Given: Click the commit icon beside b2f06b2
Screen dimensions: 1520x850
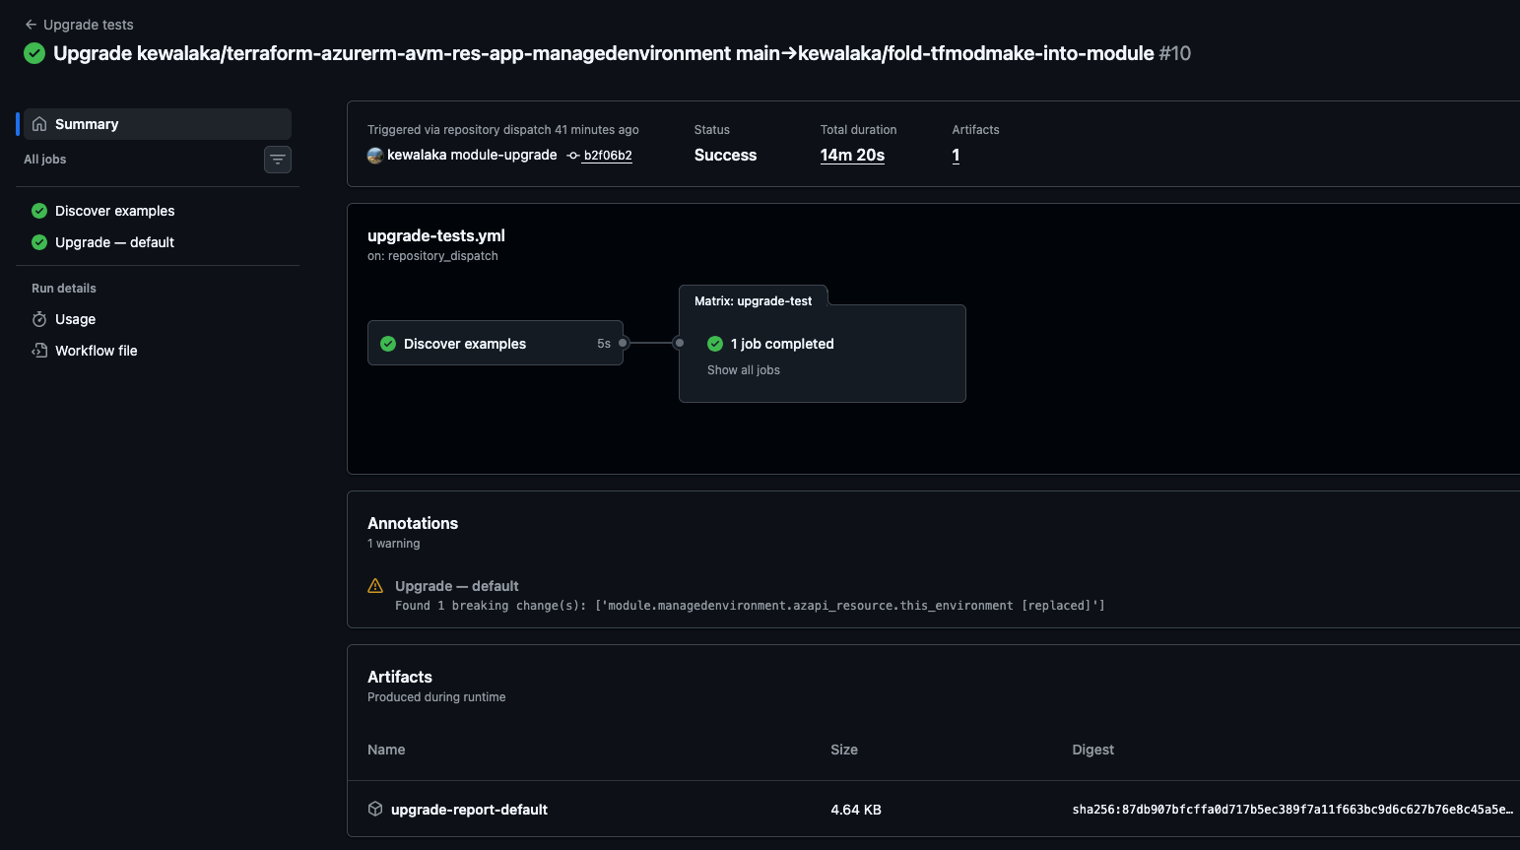Looking at the screenshot, I should [x=573, y=156].
